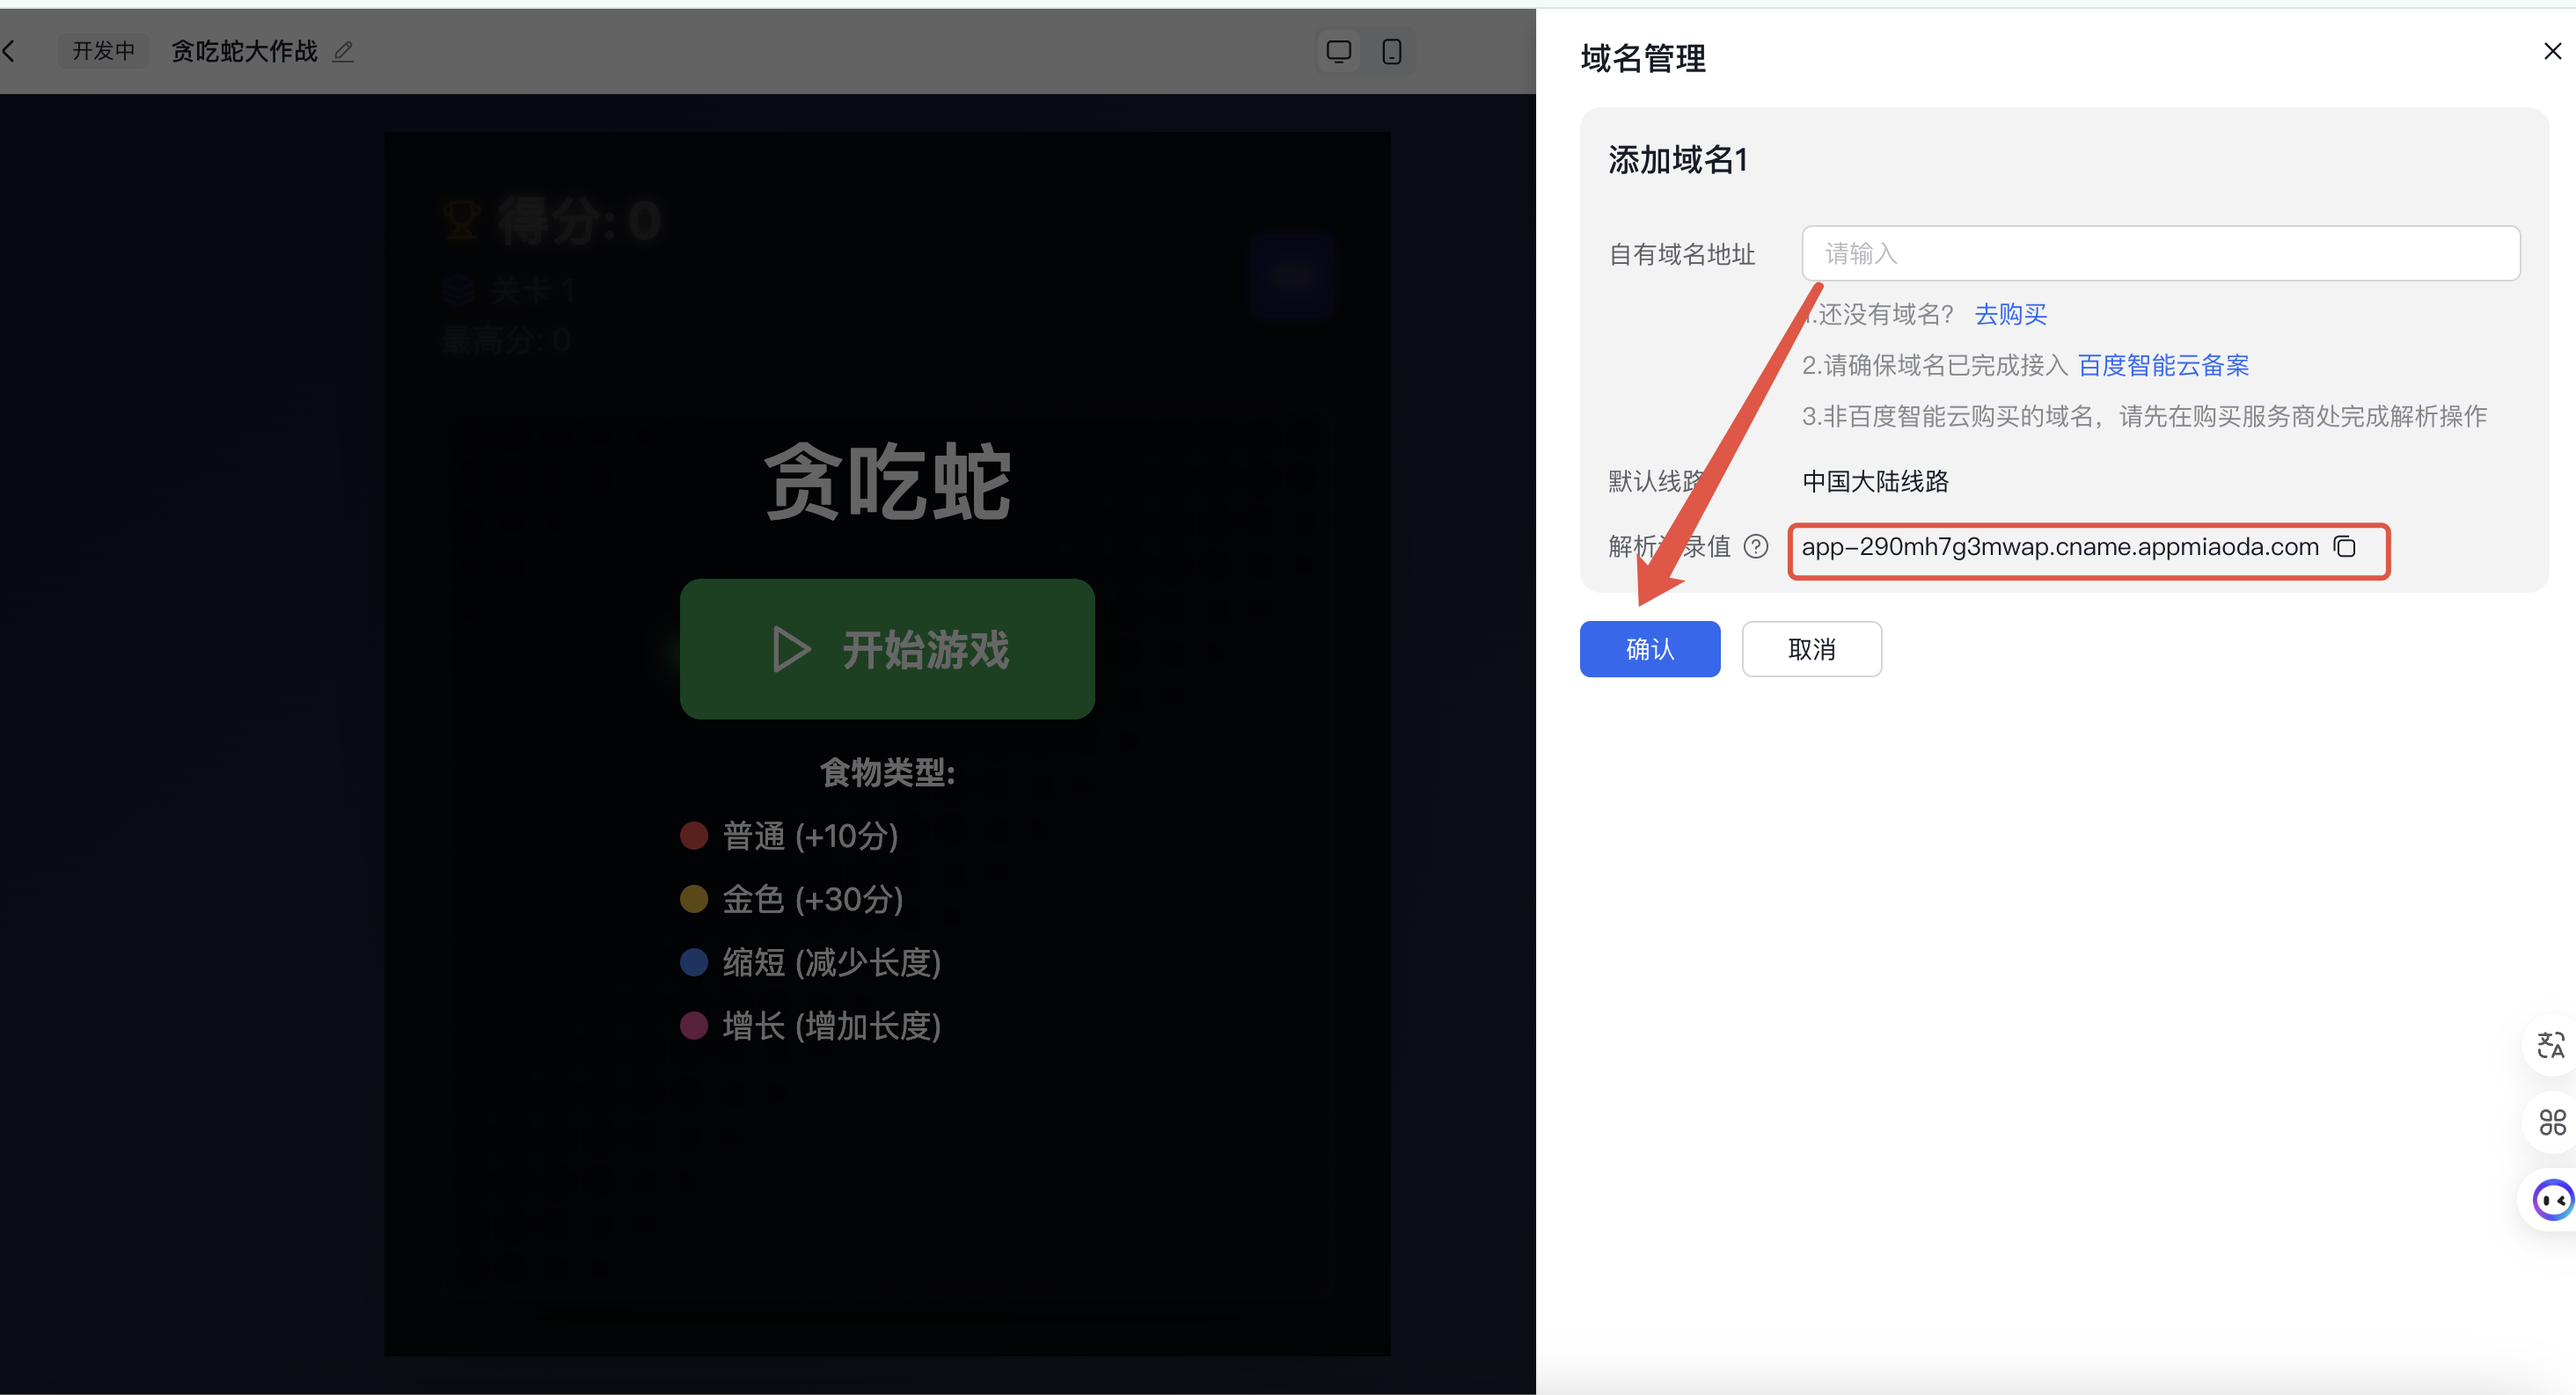This screenshot has width=2576, height=1395.
Task: Switch to mobile preview mode icon
Action: click(1391, 51)
